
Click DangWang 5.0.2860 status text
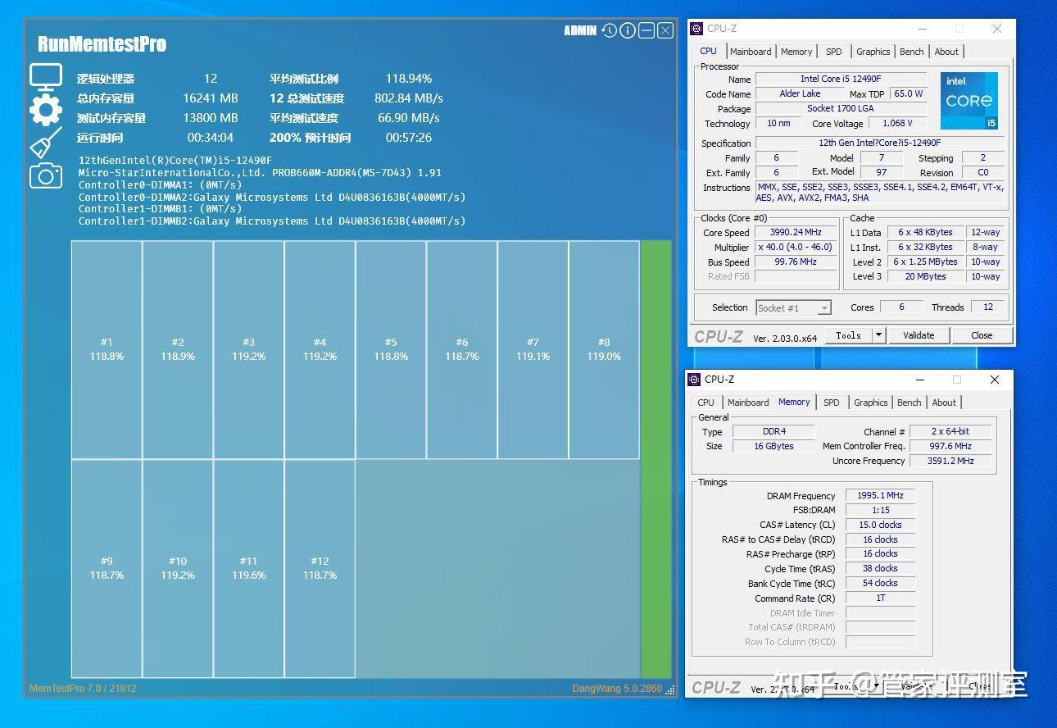[617, 689]
